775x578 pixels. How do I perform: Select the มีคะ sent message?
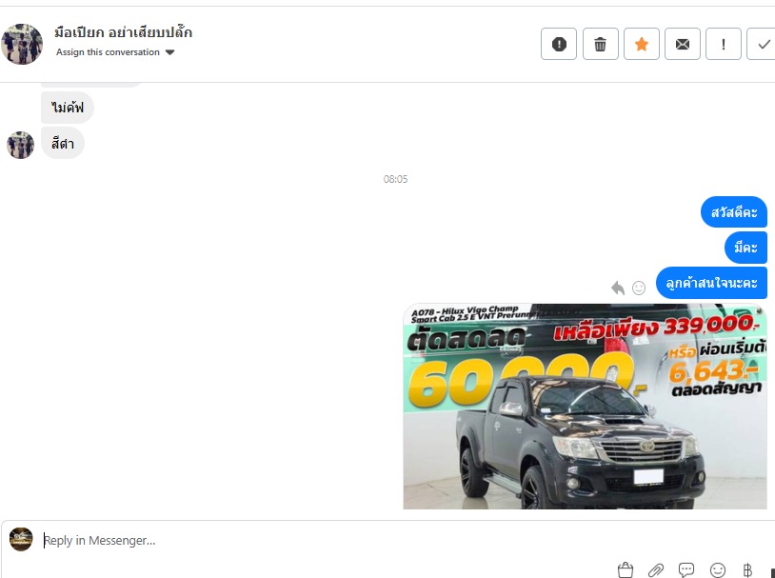pyautogui.click(x=745, y=248)
